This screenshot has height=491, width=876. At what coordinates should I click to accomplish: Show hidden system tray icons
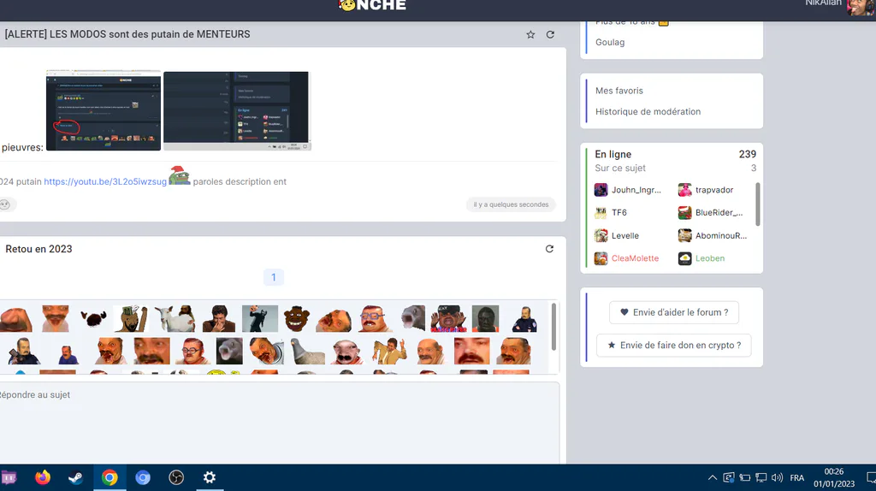pyautogui.click(x=713, y=477)
